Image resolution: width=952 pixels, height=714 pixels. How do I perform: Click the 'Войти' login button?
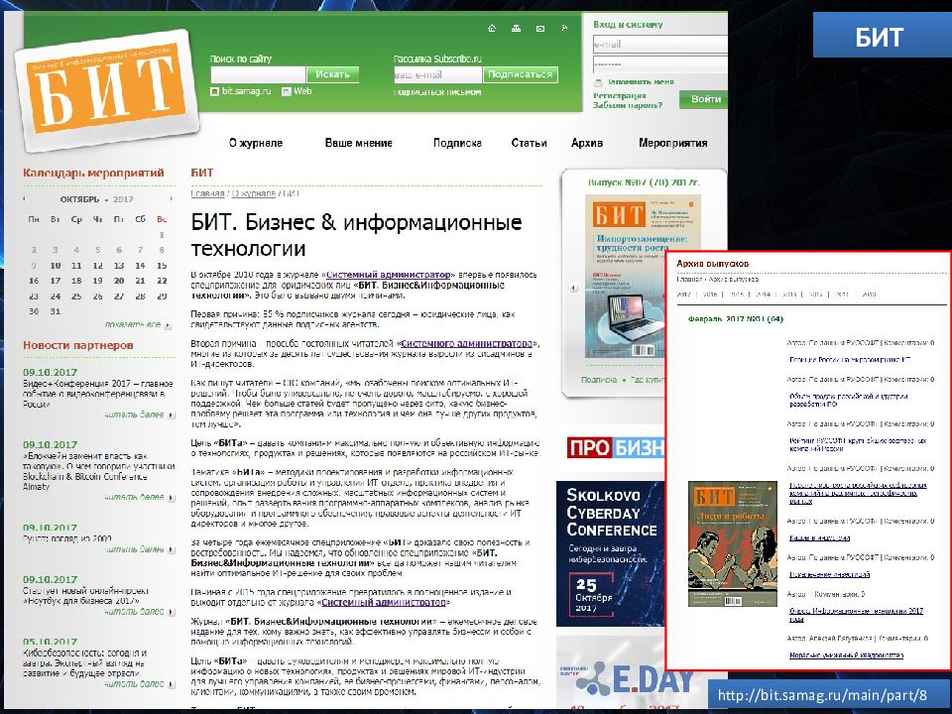coord(705,99)
